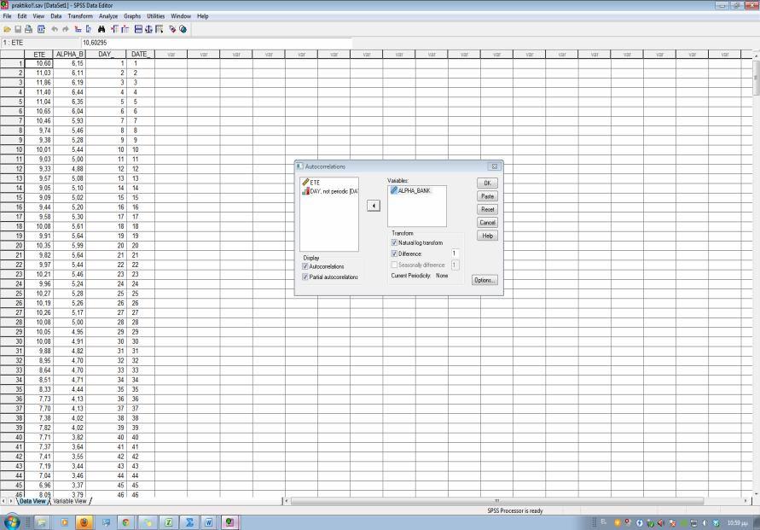Uncheck the Difference checkbox
This screenshot has width=760, height=530.
(x=394, y=253)
